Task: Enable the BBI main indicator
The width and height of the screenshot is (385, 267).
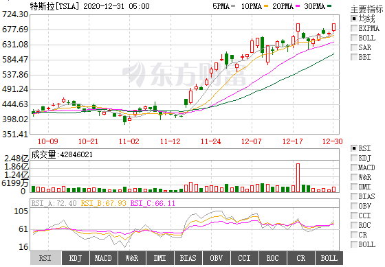Action: [x=354, y=57]
